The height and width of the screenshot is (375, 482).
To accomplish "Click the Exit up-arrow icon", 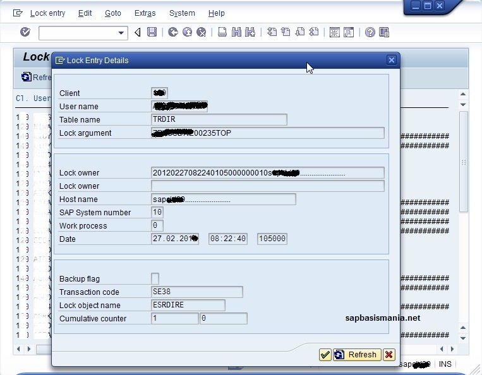I will click(187, 32).
